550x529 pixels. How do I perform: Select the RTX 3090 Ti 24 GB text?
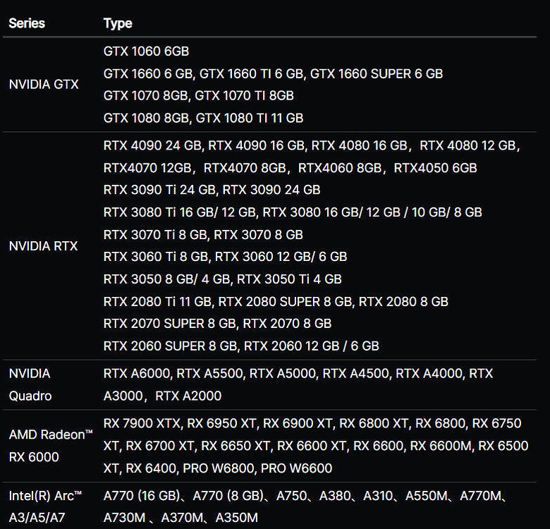[159, 190]
